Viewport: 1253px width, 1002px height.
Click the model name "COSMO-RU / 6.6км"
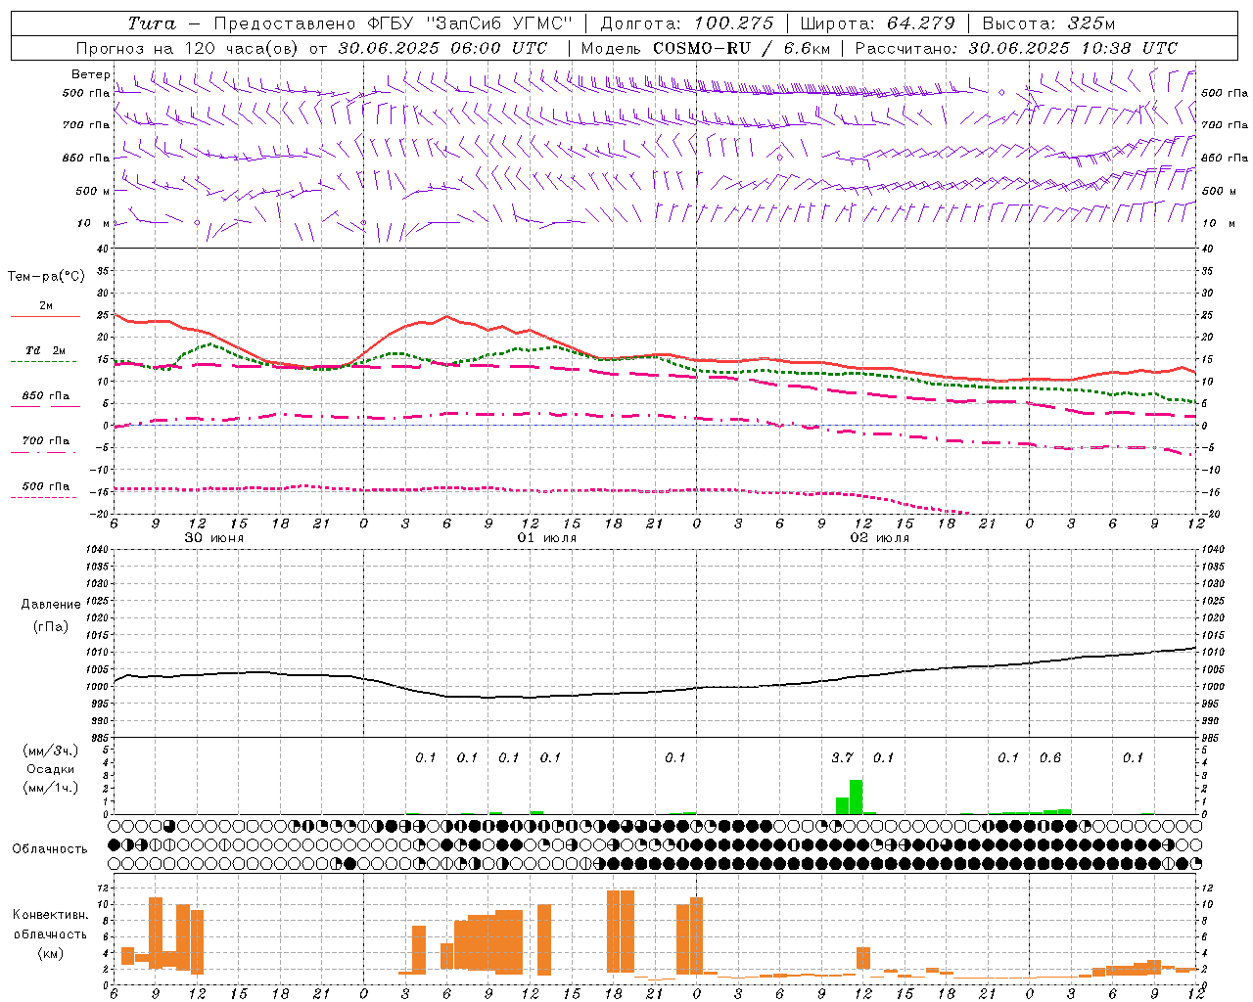(x=741, y=48)
